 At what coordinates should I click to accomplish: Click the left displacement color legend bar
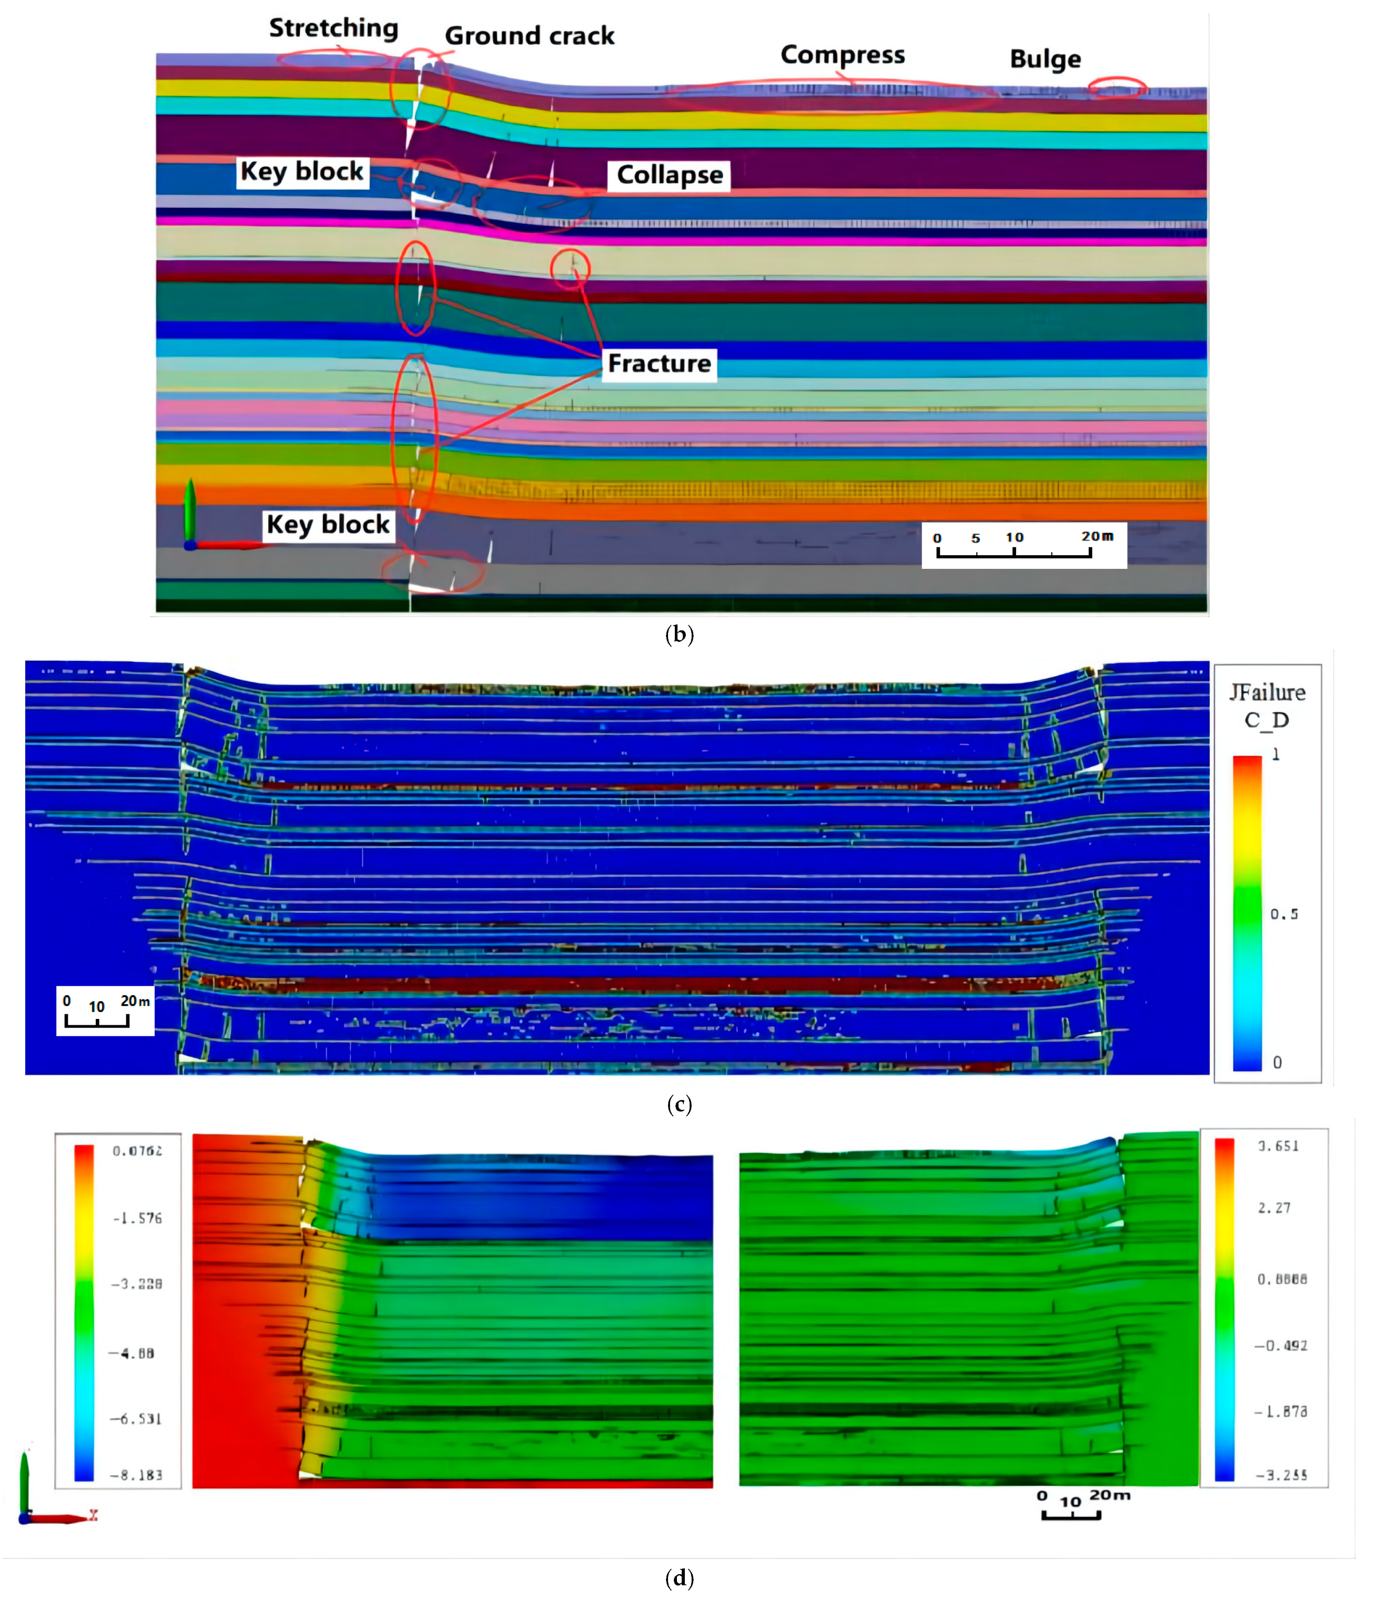coord(84,1313)
